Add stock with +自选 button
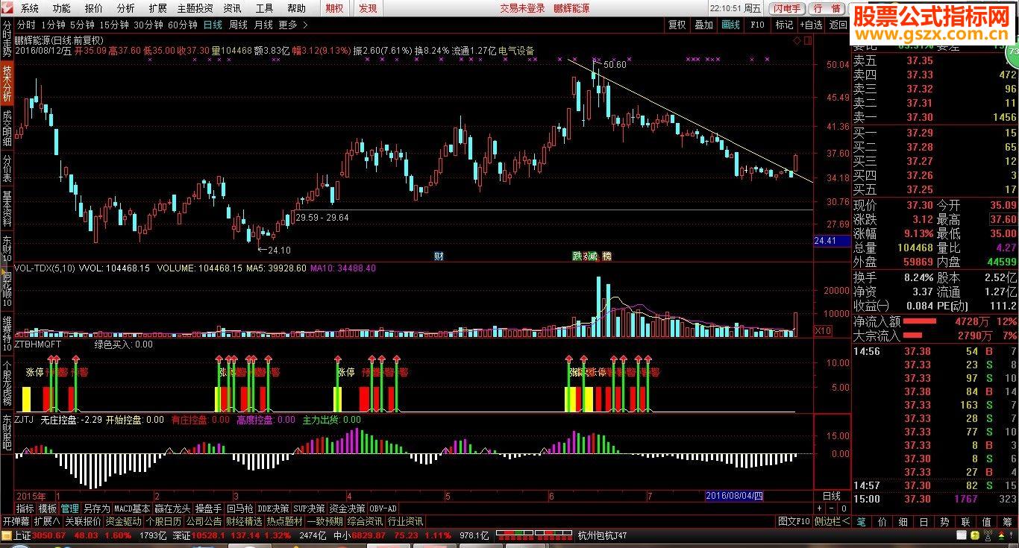Image resolution: width=1019 pixels, height=548 pixels. [812, 25]
